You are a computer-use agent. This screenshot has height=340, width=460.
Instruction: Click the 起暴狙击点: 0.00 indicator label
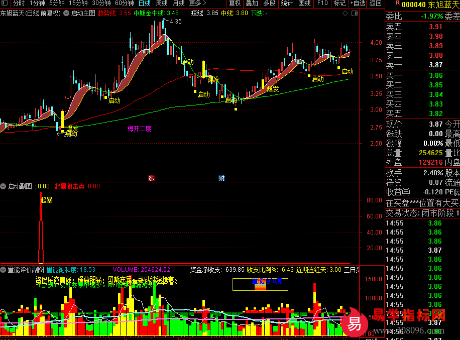tap(77, 186)
